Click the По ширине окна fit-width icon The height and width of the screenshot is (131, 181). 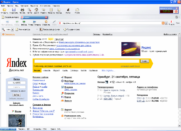point(65,29)
